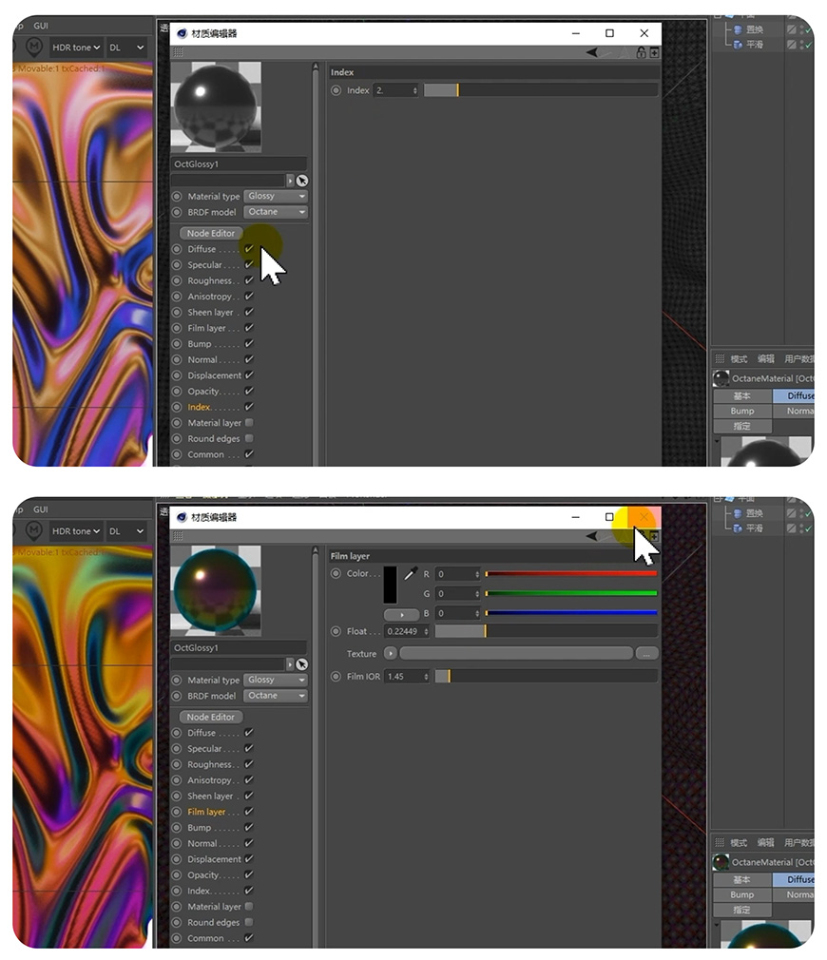Click the lock icon in the material editor titlebar

point(643,52)
